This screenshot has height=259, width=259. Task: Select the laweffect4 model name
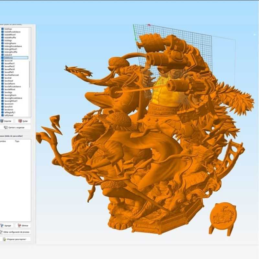pyautogui.click(x=10, y=69)
